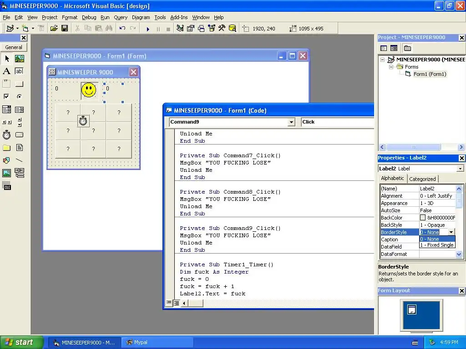466x349 pixels.
Task: Switch code window to Full Module View
Action: pos(176,303)
